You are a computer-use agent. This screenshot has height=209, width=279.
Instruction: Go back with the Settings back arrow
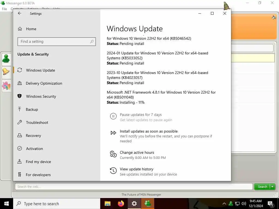tap(20, 13)
